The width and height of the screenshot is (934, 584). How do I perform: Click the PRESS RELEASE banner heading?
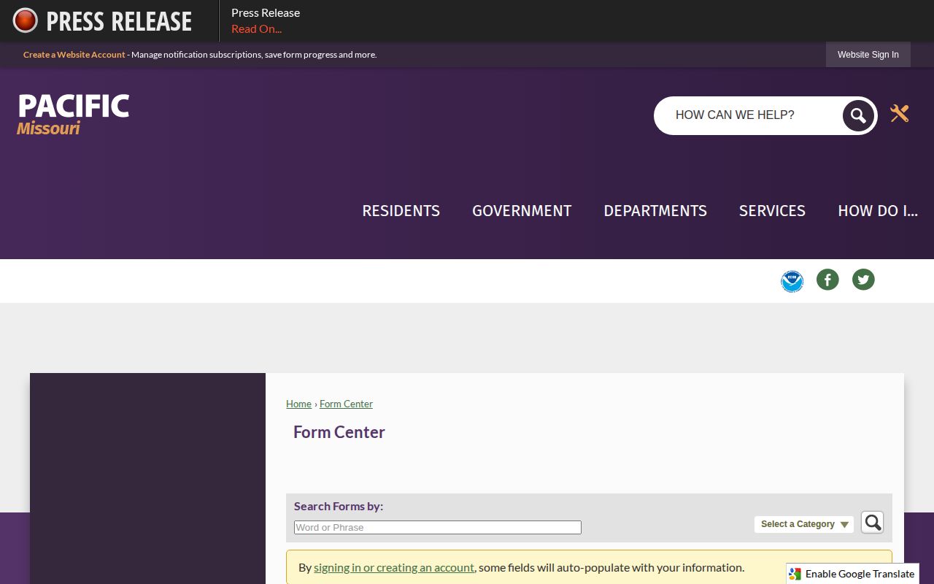click(x=119, y=21)
